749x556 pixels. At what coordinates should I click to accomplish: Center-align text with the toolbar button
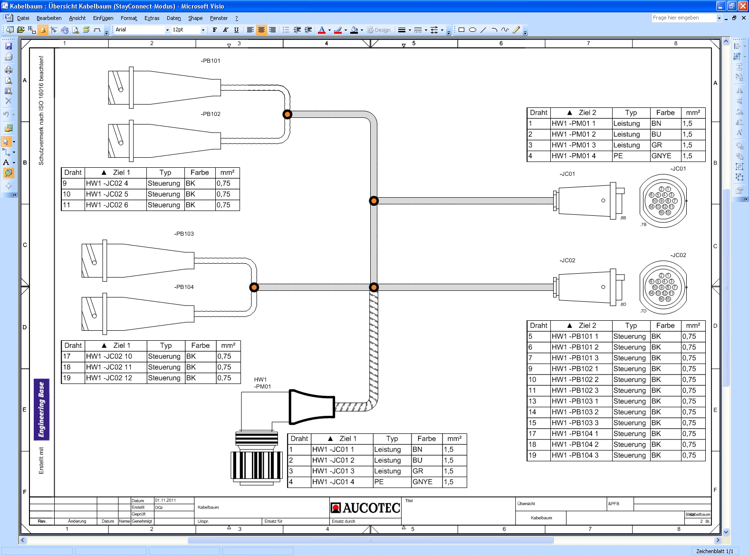pyautogui.click(x=261, y=30)
